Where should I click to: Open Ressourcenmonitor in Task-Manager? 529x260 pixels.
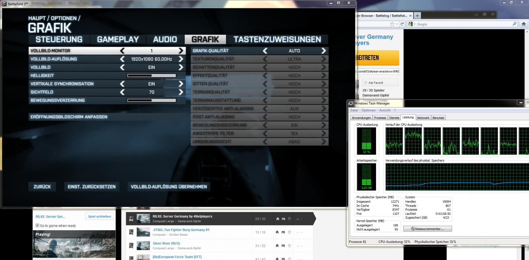[427, 229]
